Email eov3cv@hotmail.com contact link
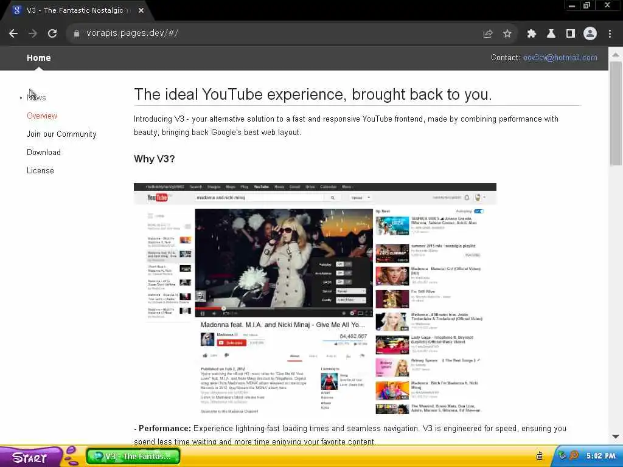This screenshot has width=623, height=467. (560, 58)
